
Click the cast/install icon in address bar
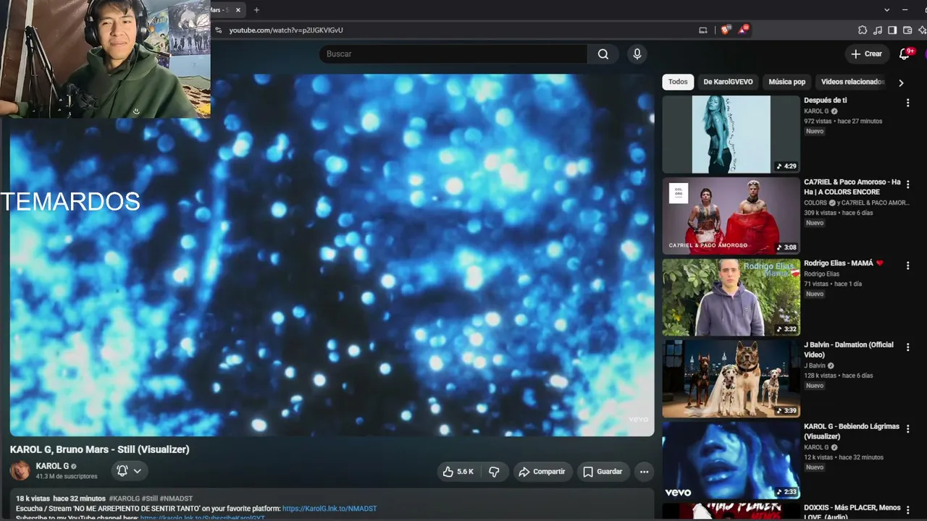702,30
